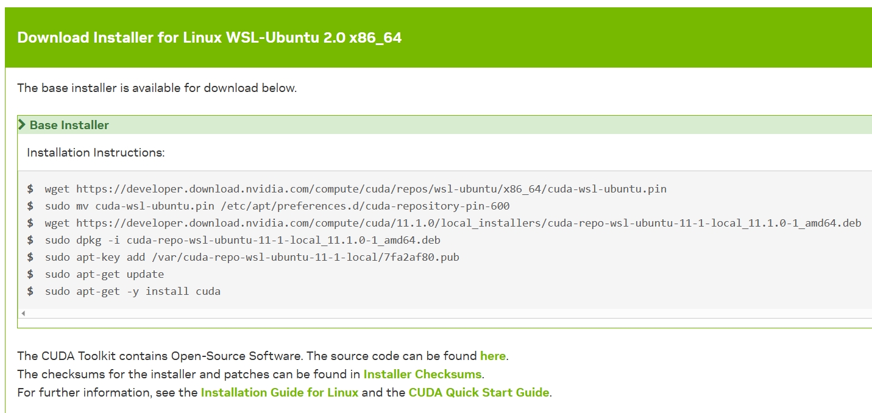Viewport: 872px width, 413px height.
Task: Click the dollar prompt before first wget
Action: [30, 189]
